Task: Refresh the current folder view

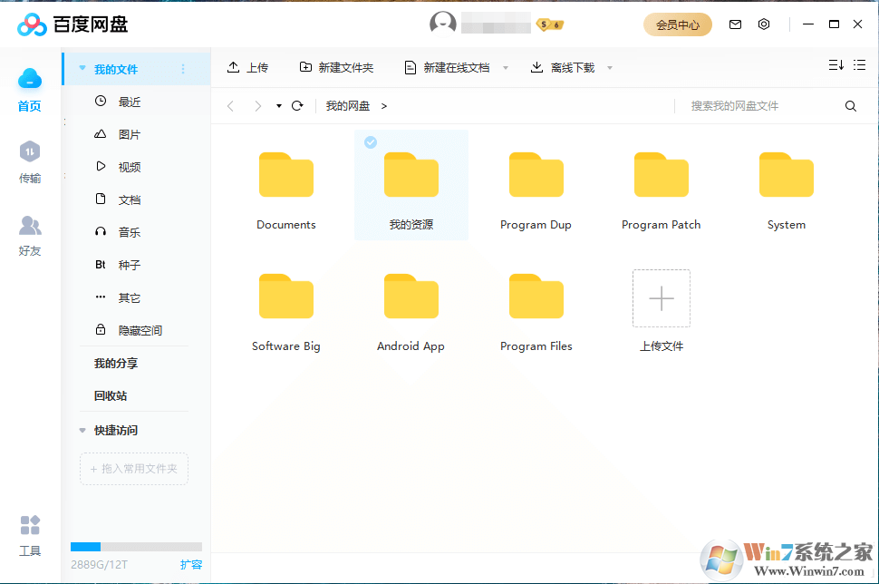Action: [x=297, y=105]
